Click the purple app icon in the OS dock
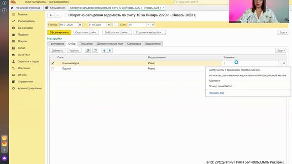292x164 pixels. pyautogui.click(x=5, y=158)
